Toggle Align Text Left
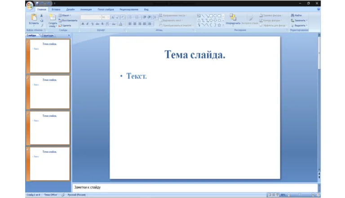 pyautogui.click(x=130, y=24)
